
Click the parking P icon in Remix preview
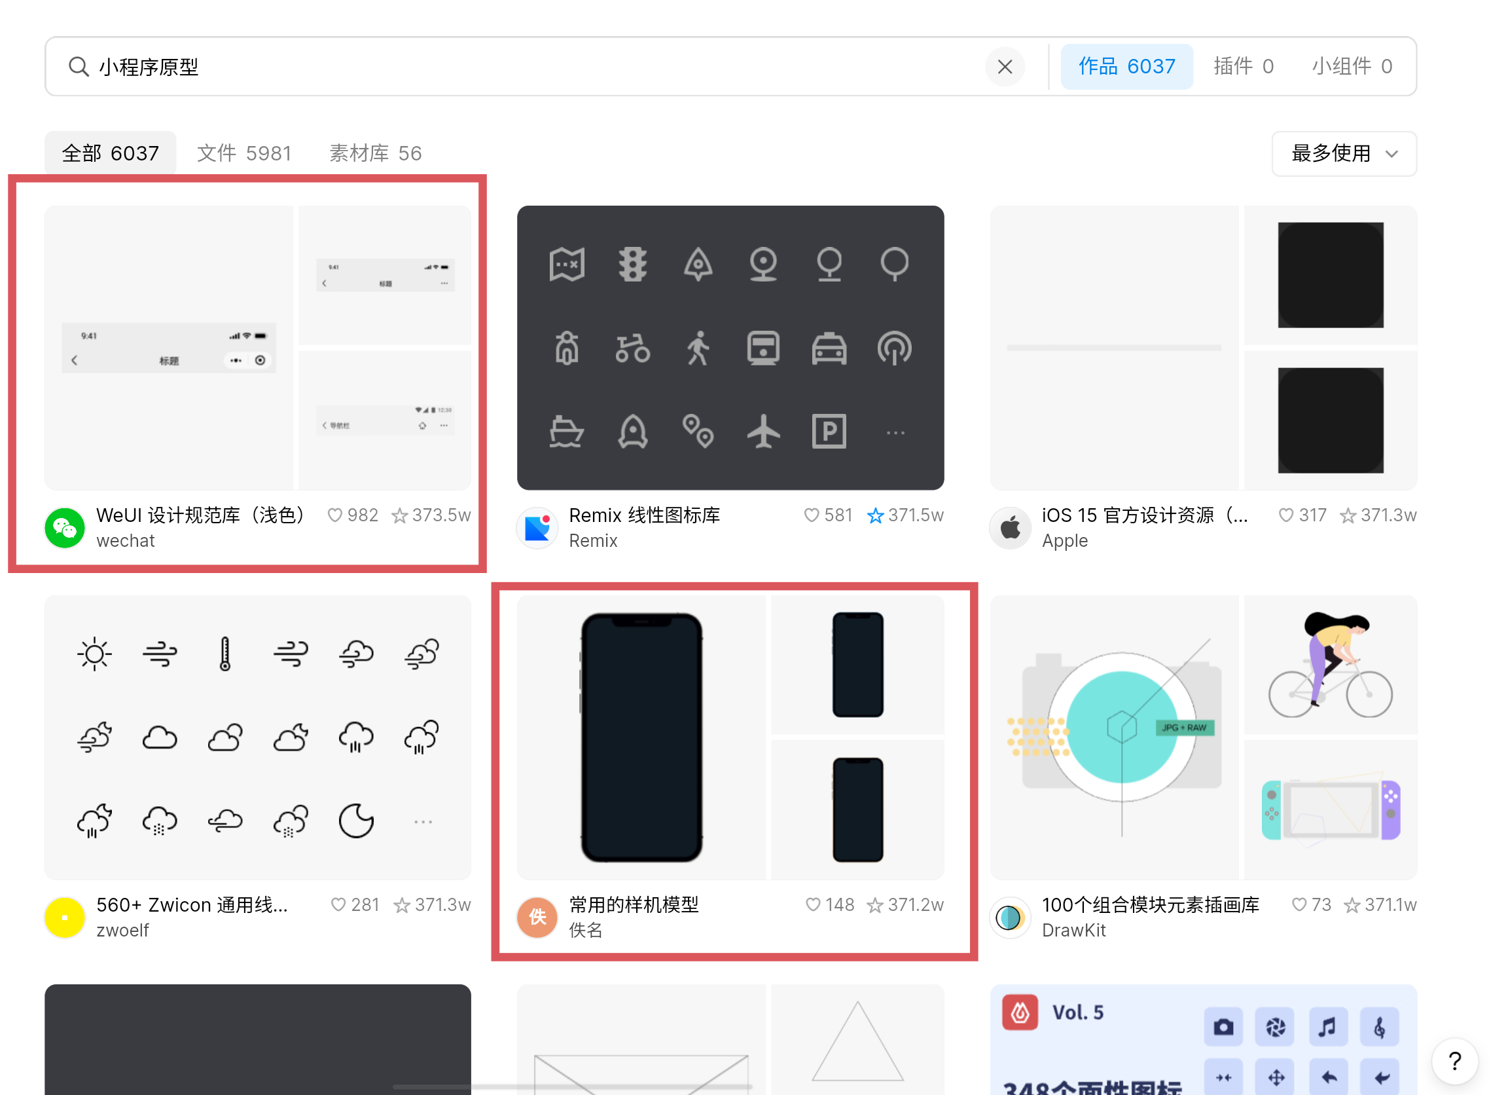pyautogui.click(x=829, y=432)
